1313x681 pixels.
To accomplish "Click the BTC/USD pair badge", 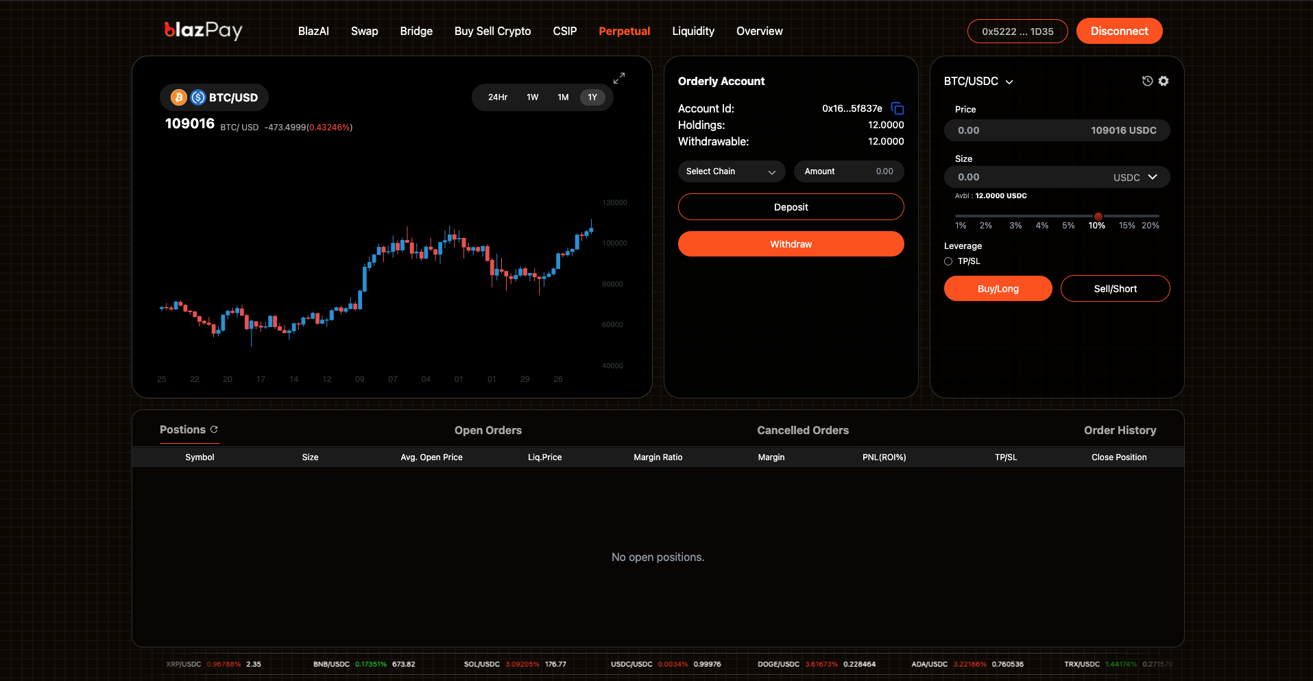I will pyautogui.click(x=214, y=97).
